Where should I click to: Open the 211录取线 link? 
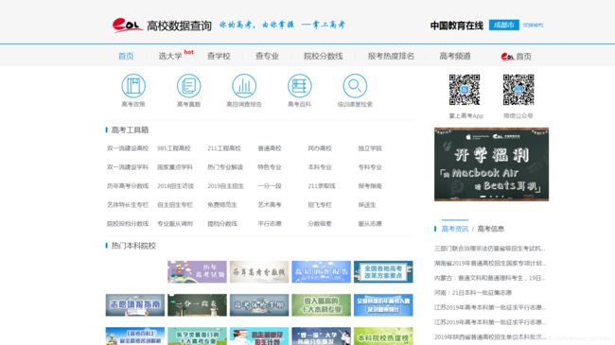[322, 186]
